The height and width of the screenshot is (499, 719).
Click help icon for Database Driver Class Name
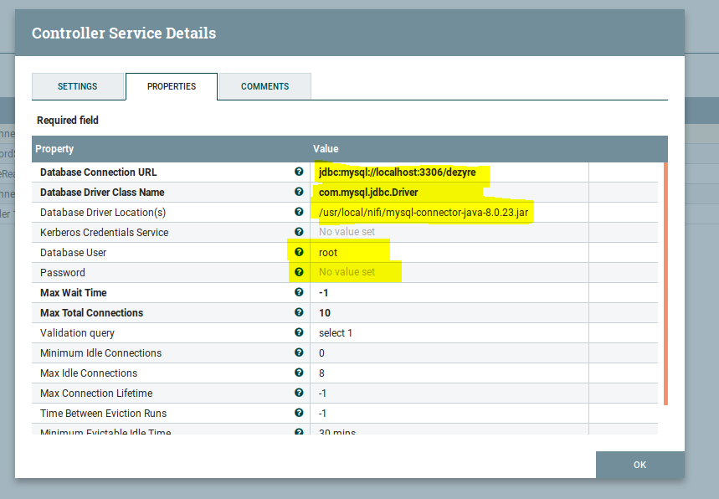click(x=299, y=192)
